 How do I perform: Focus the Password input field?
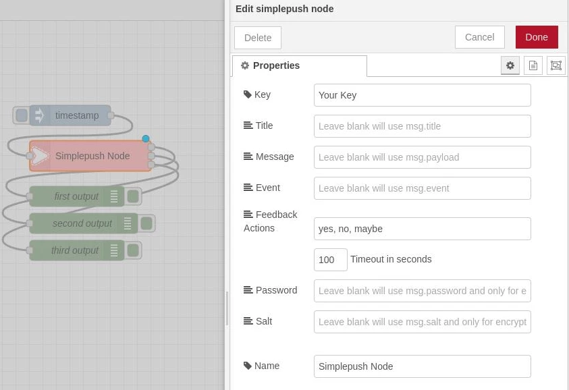[x=422, y=291]
